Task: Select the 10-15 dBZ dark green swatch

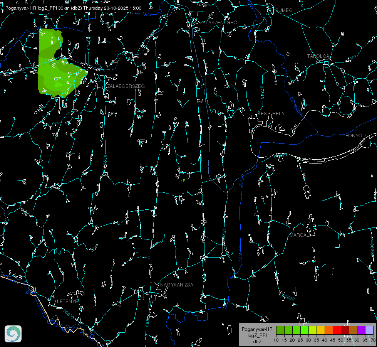Action: pyautogui.click(x=280, y=330)
